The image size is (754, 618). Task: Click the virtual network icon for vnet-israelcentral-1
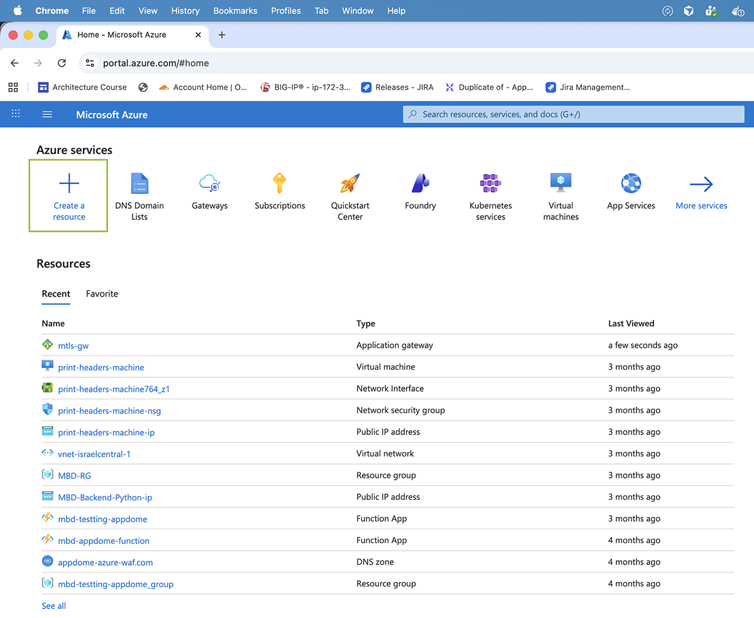(x=48, y=453)
